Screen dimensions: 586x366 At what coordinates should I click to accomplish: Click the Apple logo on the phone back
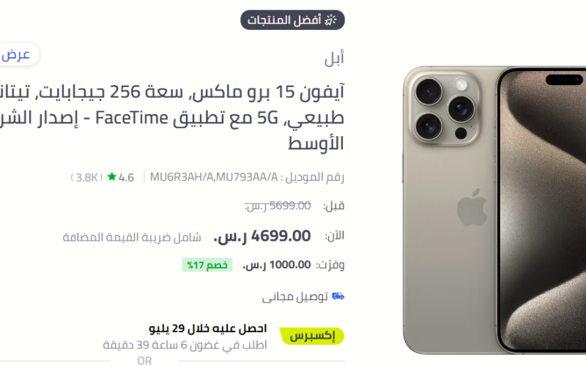[x=472, y=207]
